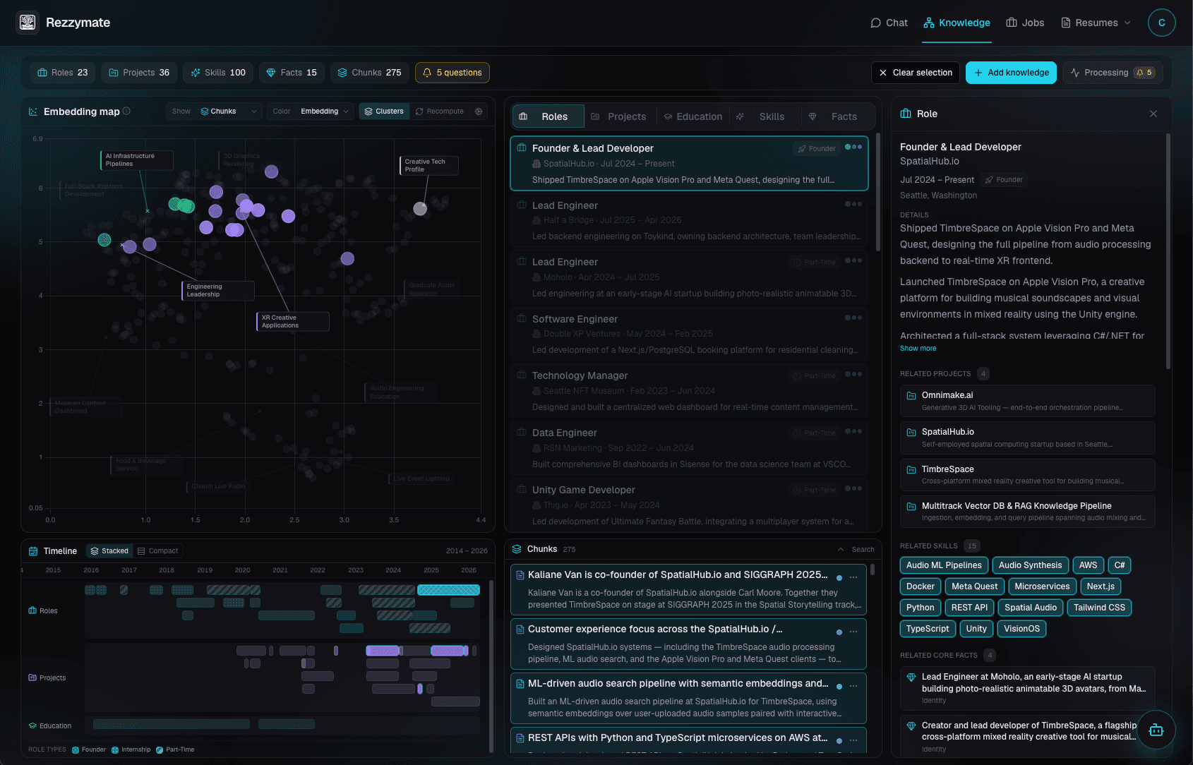Toggle the Facts 15 filter chip
The width and height of the screenshot is (1193, 765).
click(292, 73)
